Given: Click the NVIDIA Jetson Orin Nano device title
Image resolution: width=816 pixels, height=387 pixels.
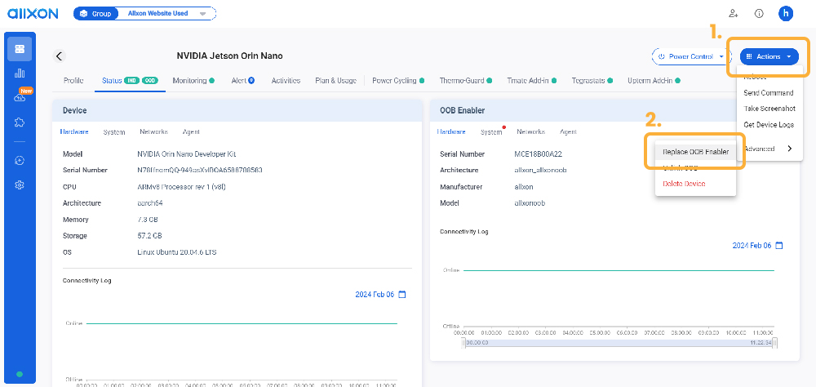Looking at the screenshot, I should click(x=229, y=56).
